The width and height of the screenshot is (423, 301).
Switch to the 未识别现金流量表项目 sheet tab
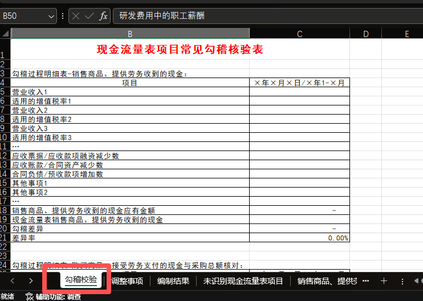[243, 281]
